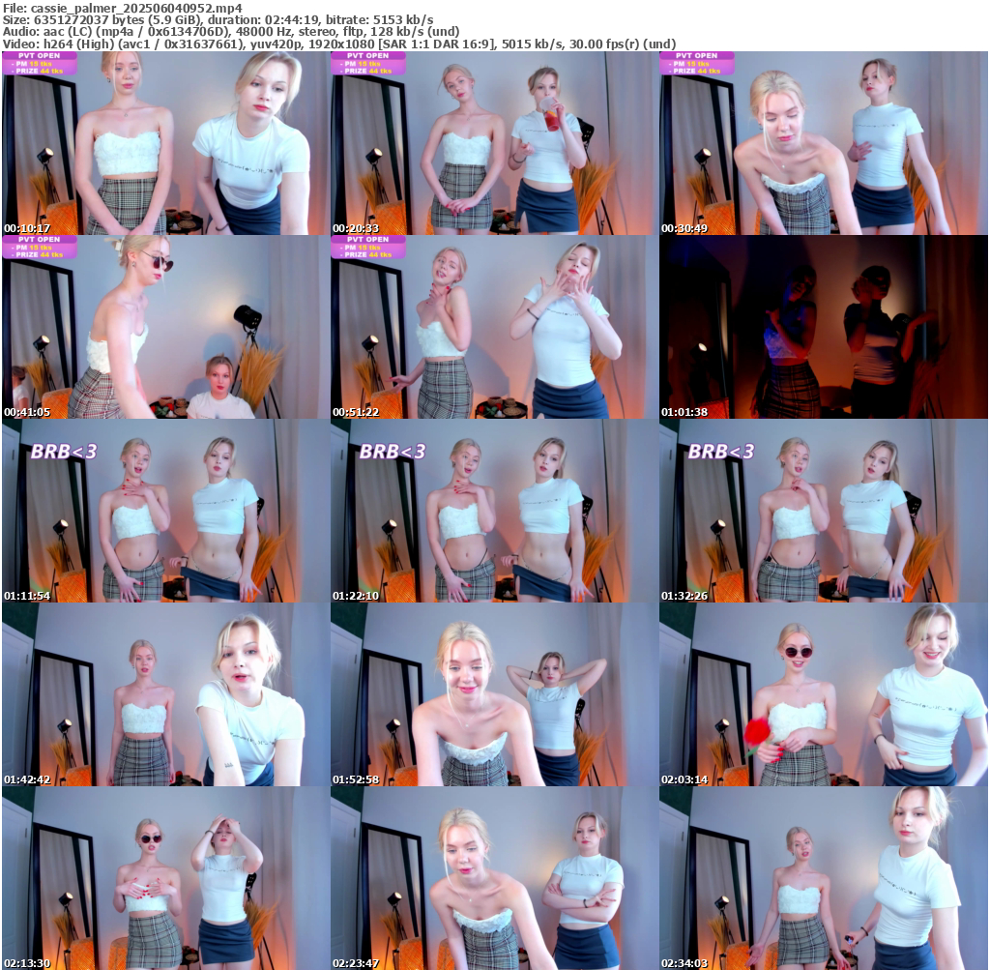
Task: Open the thumbnail stamped 00:51:22
Action: coord(494,327)
